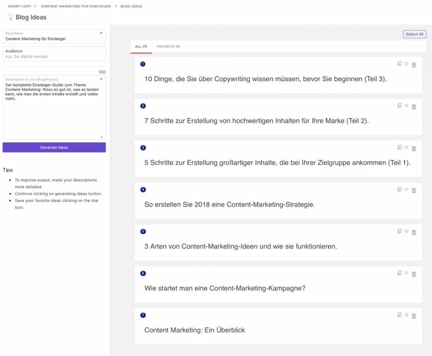The image size is (432, 356).
Task: Go to Smart Copy breadcrumb
Action: 20,6
